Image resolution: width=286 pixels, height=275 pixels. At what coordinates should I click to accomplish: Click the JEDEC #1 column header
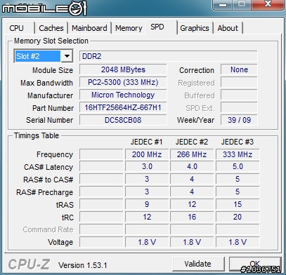pyautogui.click(x=146, y=142)
